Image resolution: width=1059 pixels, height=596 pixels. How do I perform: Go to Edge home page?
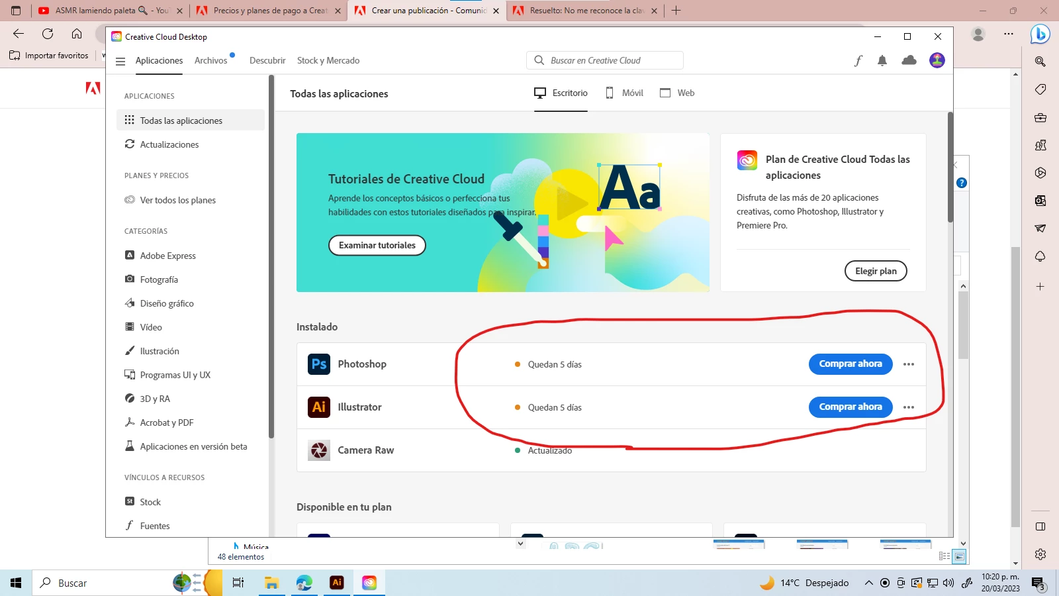click(x=77, y=34)
